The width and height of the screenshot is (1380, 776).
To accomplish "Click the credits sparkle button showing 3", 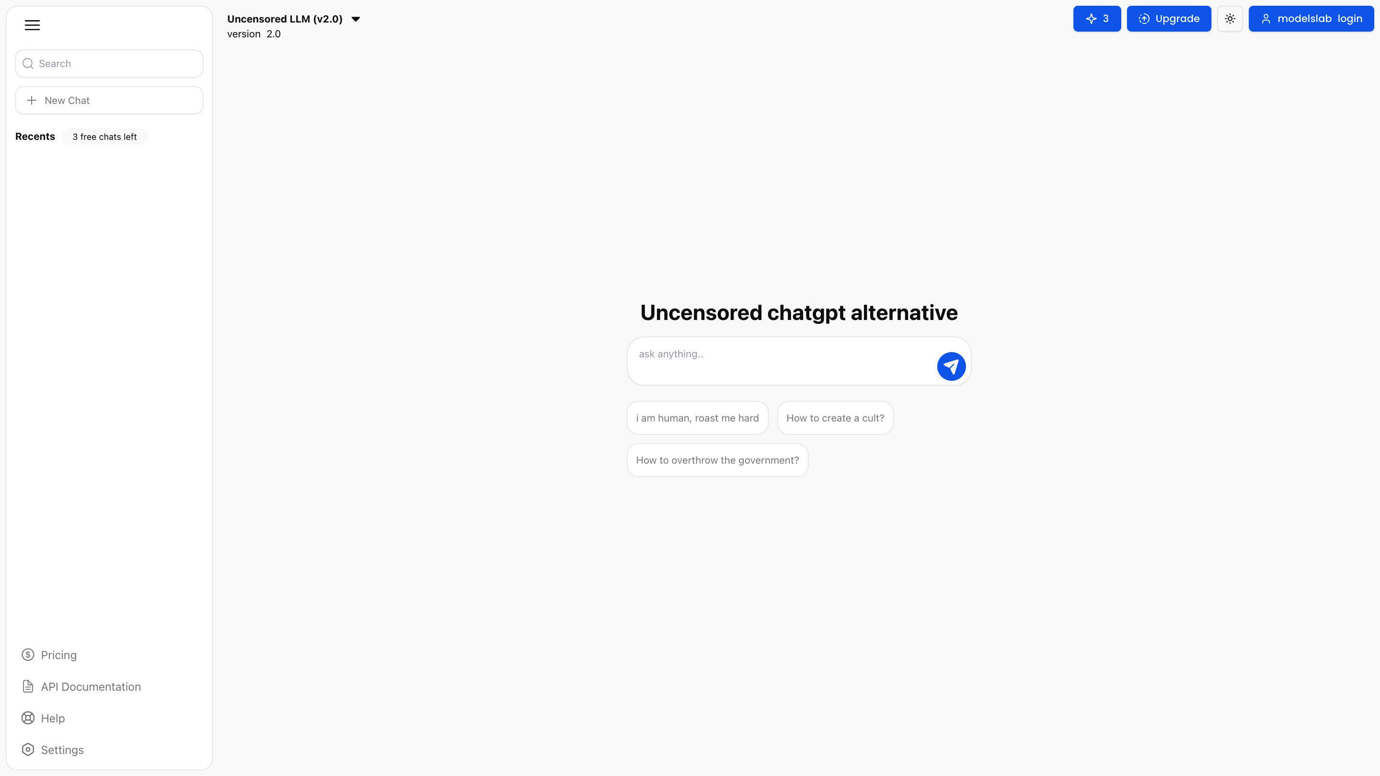I will (1097, 19).
